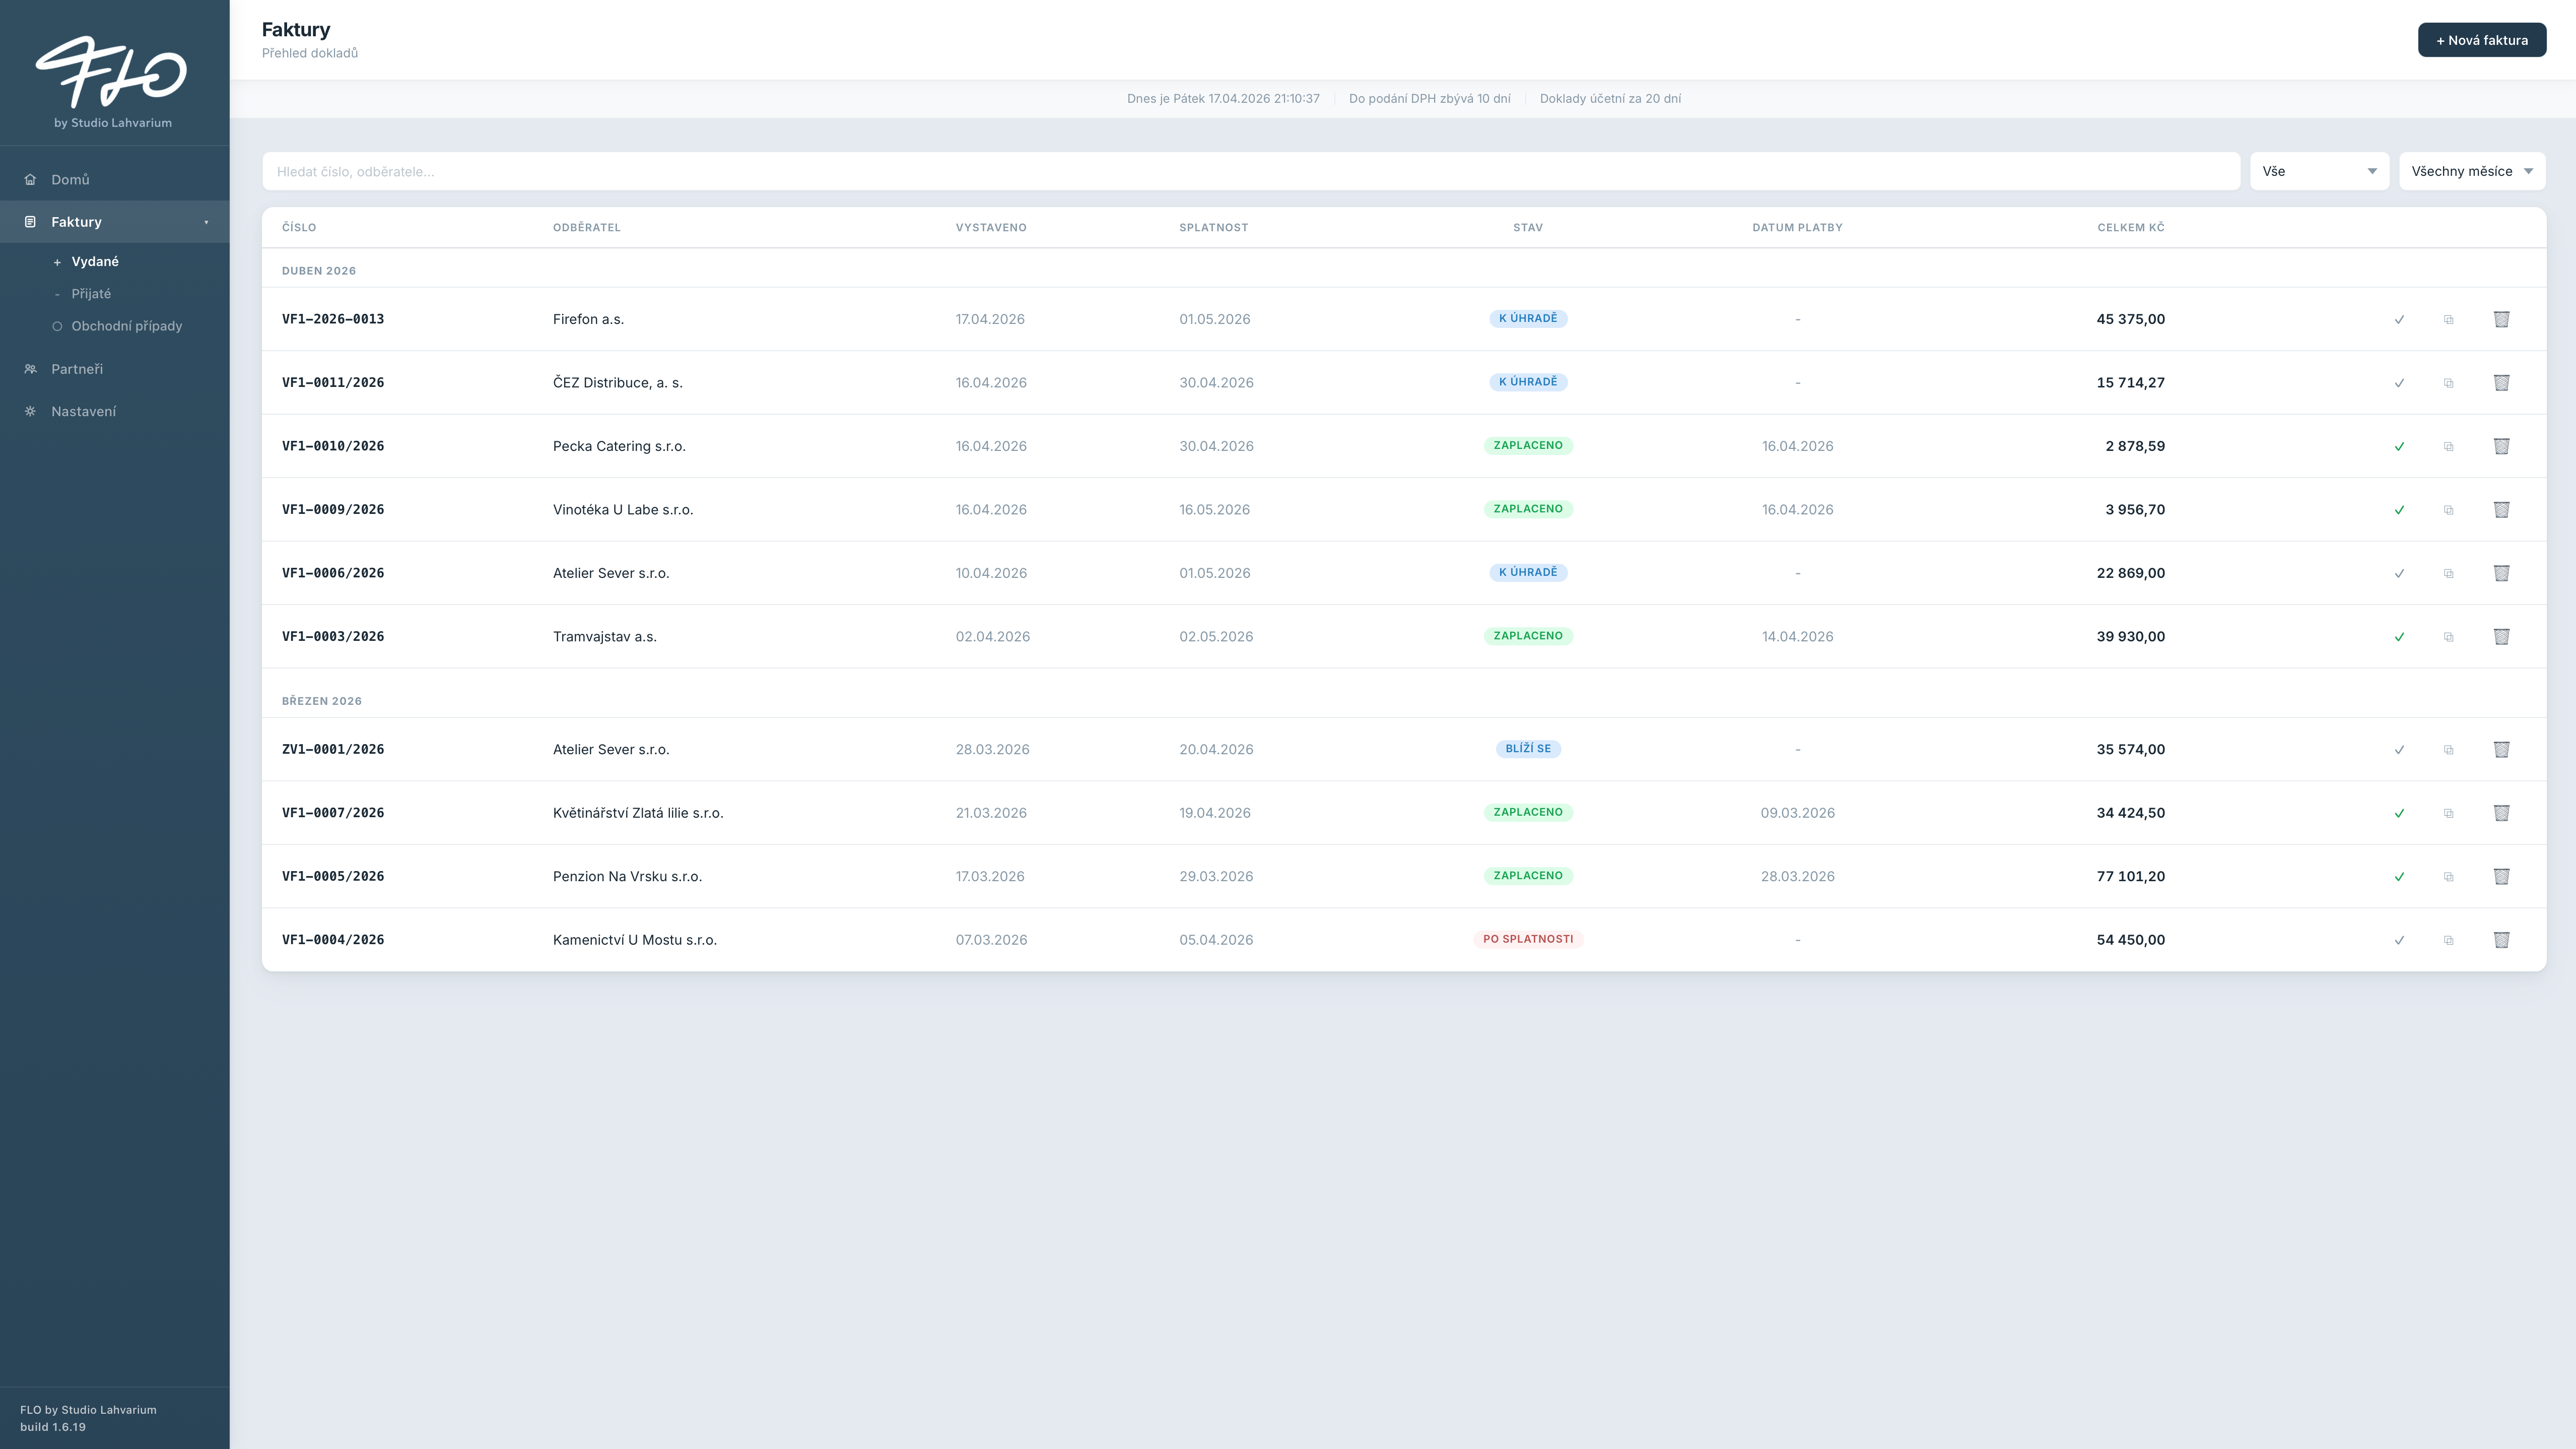Go to Partneři in the sidebar
Viewport: 2576px width, 1449px height.
pos(77,369)
